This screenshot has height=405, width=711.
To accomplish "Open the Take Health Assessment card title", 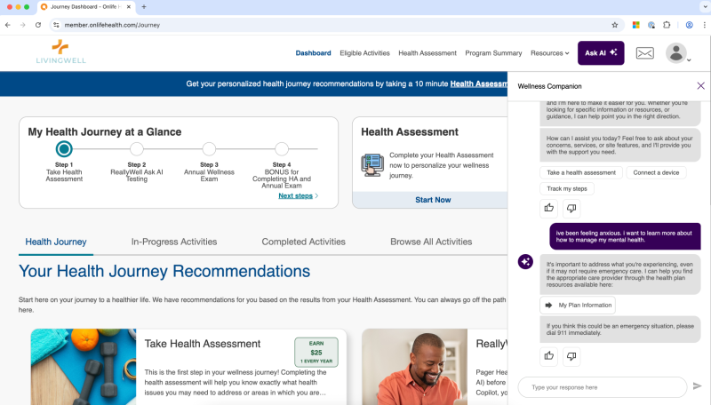I will click(203, 344).
